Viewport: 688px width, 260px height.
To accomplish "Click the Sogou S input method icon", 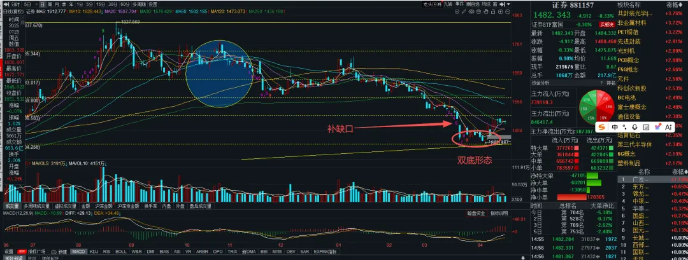I will [x=603, y=127].
